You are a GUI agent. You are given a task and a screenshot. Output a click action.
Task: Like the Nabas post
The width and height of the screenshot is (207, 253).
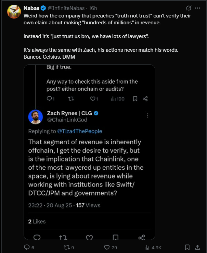tap(106, 247)
